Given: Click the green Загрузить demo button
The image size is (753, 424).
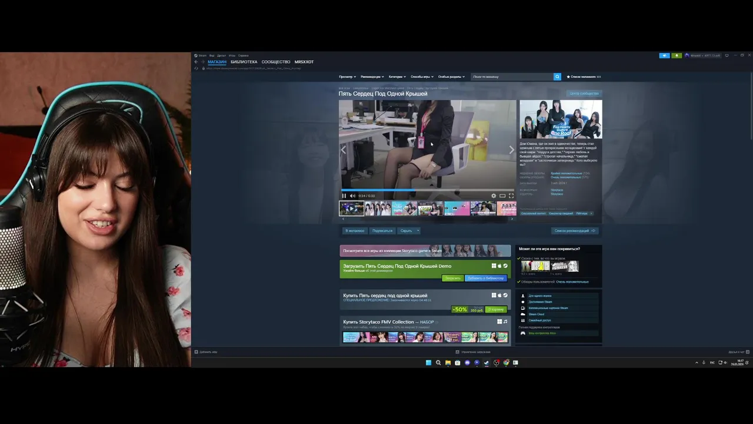Looking at the screenshot, I should [452, 278].
